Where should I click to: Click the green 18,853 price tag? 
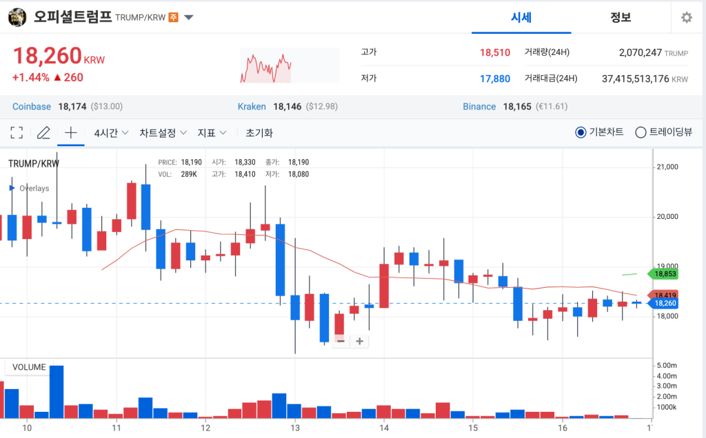(x=663, y=274)
